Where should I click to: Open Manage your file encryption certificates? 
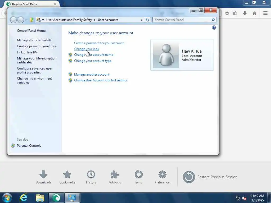tap(37, 60)
